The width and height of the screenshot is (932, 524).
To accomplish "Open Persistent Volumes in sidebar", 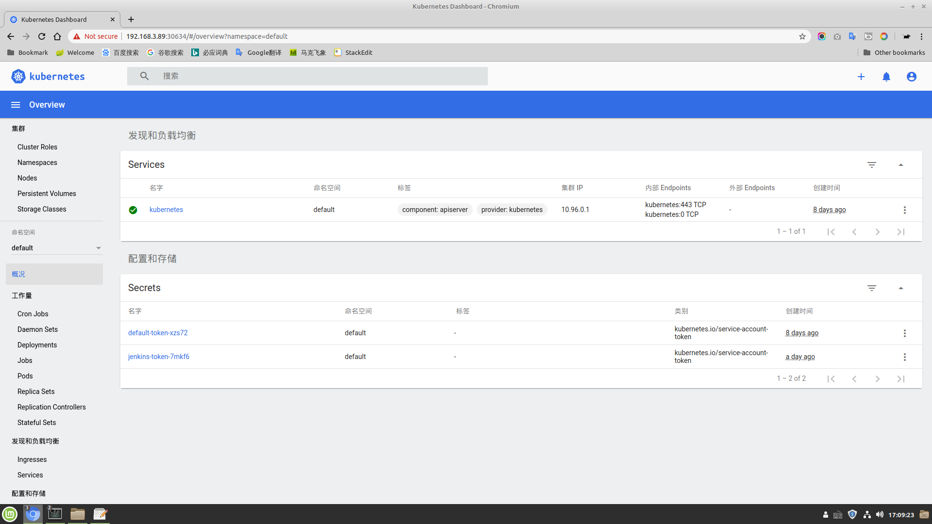I will pos(47,194).
